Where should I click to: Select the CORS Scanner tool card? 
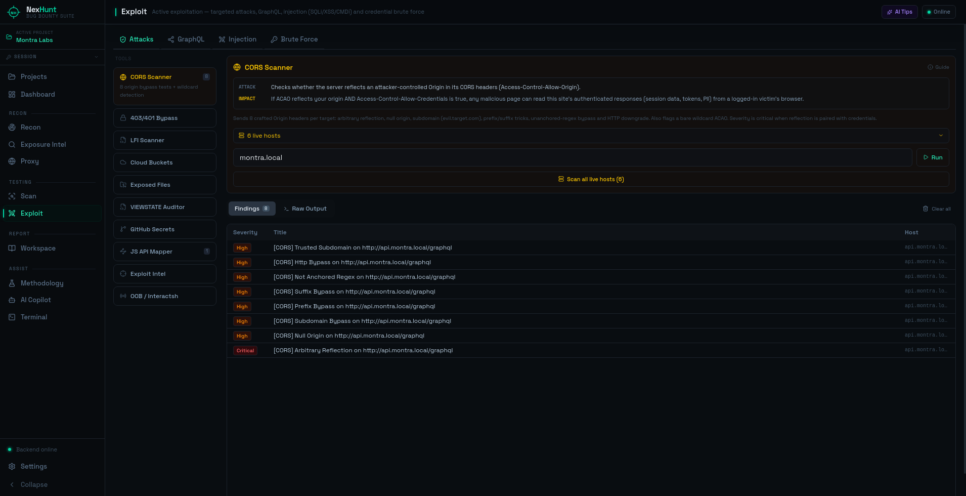pyautogui.click(x=165, y=86)
